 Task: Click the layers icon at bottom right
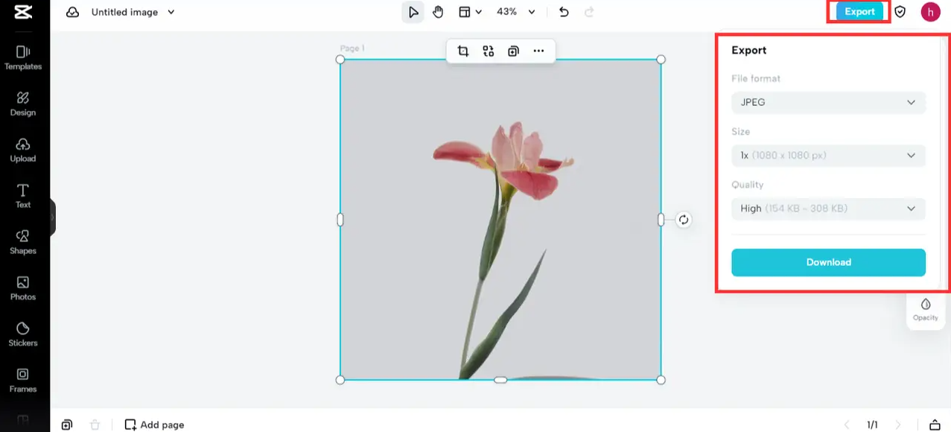click(x=935, y=425)
